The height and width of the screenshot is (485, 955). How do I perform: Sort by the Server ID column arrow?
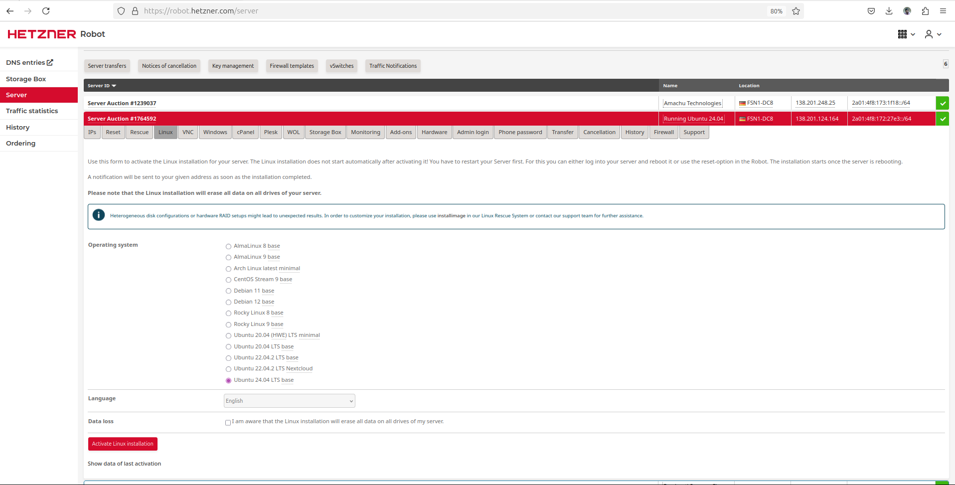114,86
